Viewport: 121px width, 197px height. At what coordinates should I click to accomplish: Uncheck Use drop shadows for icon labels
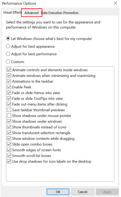point(9,161)
